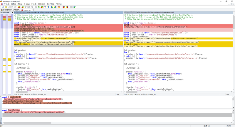Screen dimensions: 235x127
Task: Open the ツール(T) menu
Action: (34, 4)
